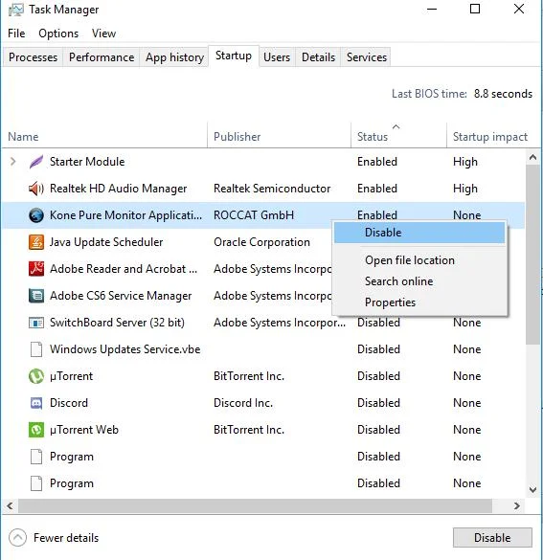Viewport: 543px width, 560px height.
Task: Click the Java Update Scheduler icon
Action: [x=36, y=242]
